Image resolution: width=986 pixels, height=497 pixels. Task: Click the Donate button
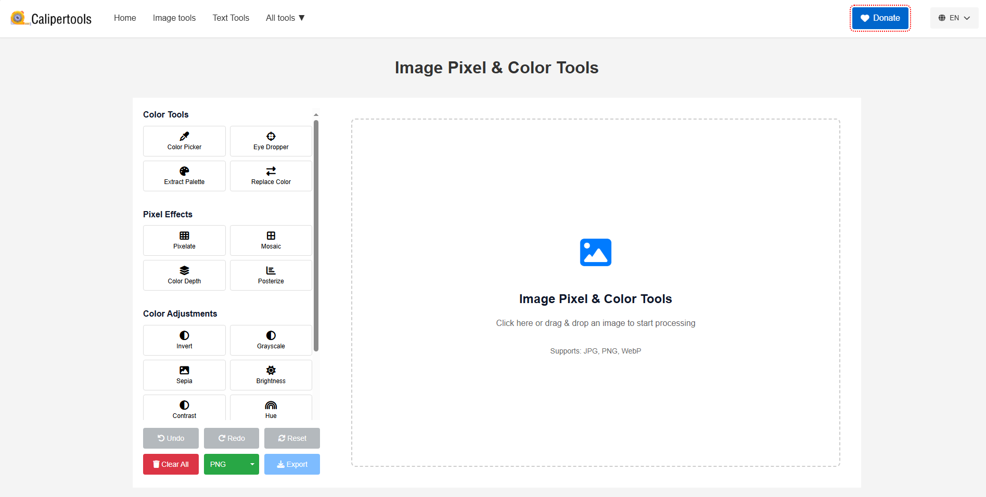point(880,18)
